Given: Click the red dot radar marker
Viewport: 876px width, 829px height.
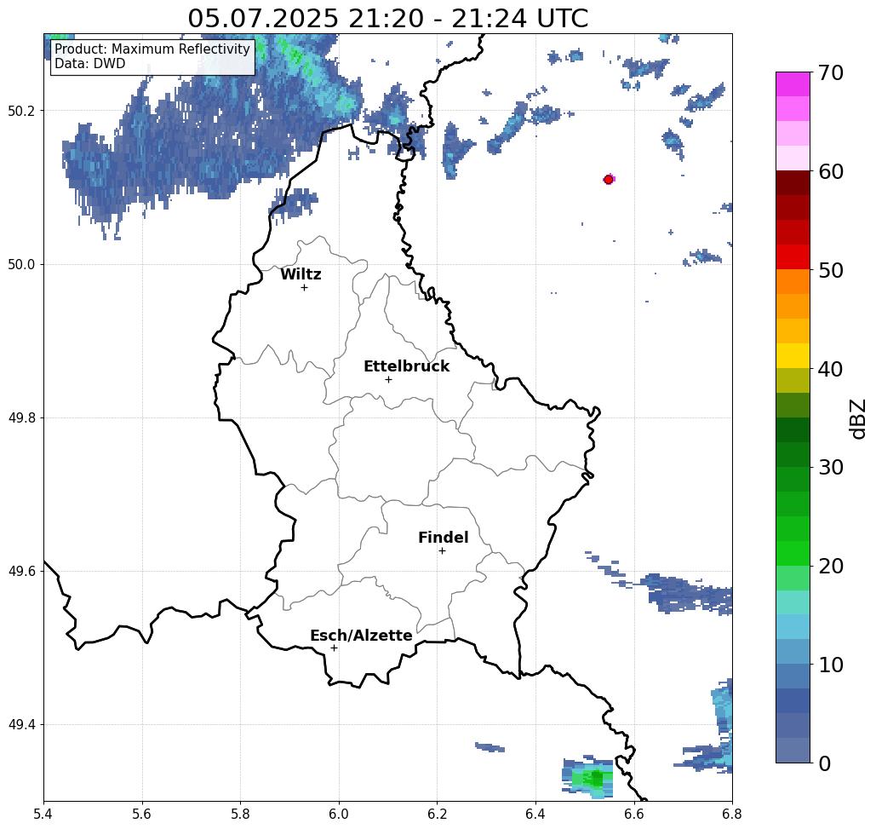Looking at the screenshot, I should click(609, 180).
